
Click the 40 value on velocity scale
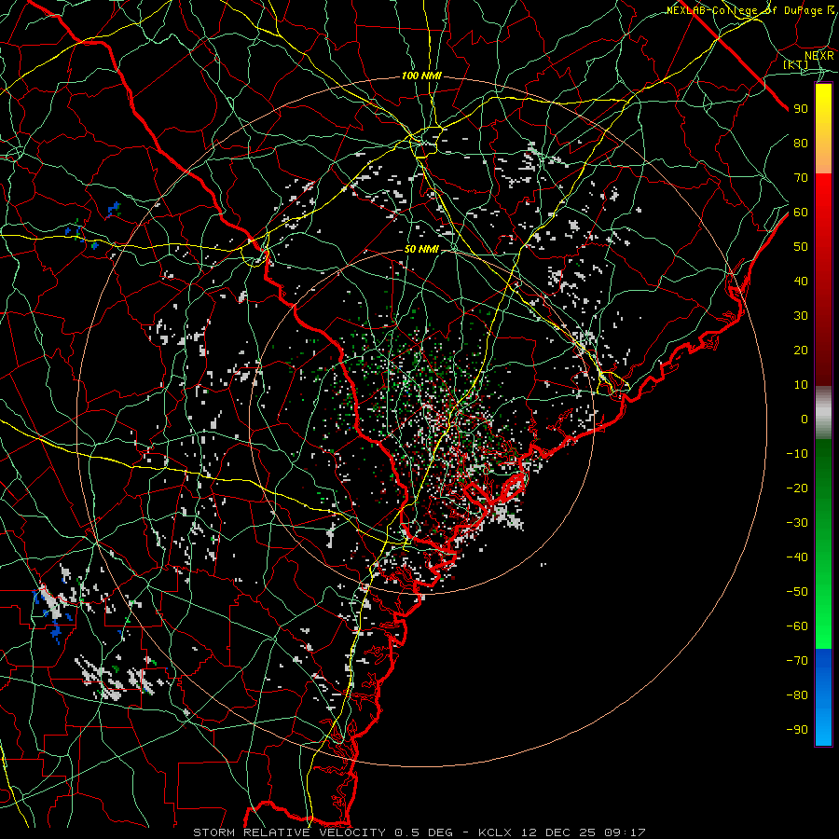(x=801, y=282)
